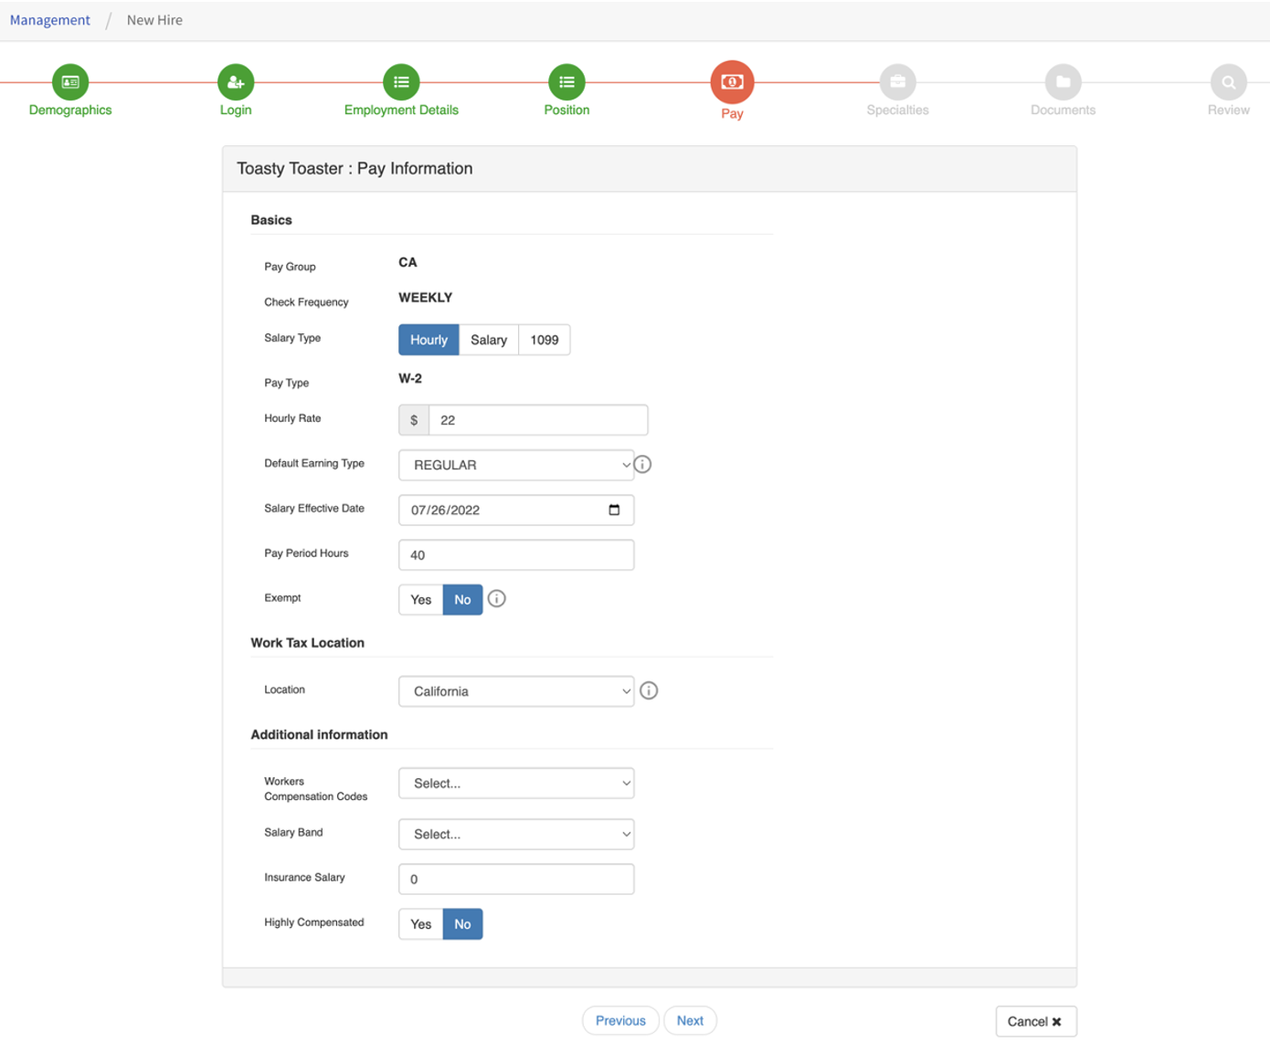Click the Demographics step icon
1270x1043 pixels.
[x=69, y=81]
